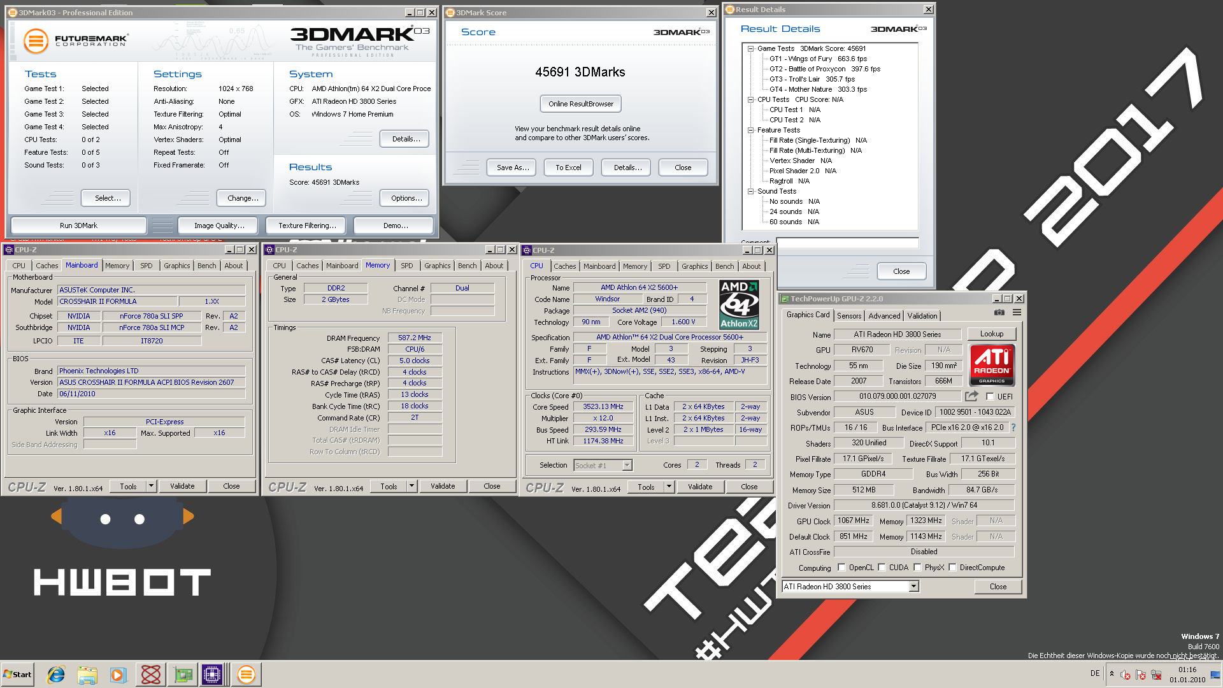Viewport: 1223px width, 688px height.
Task: Click GPU-Z screenshot camera icon
Action: [x=999, y=312]
